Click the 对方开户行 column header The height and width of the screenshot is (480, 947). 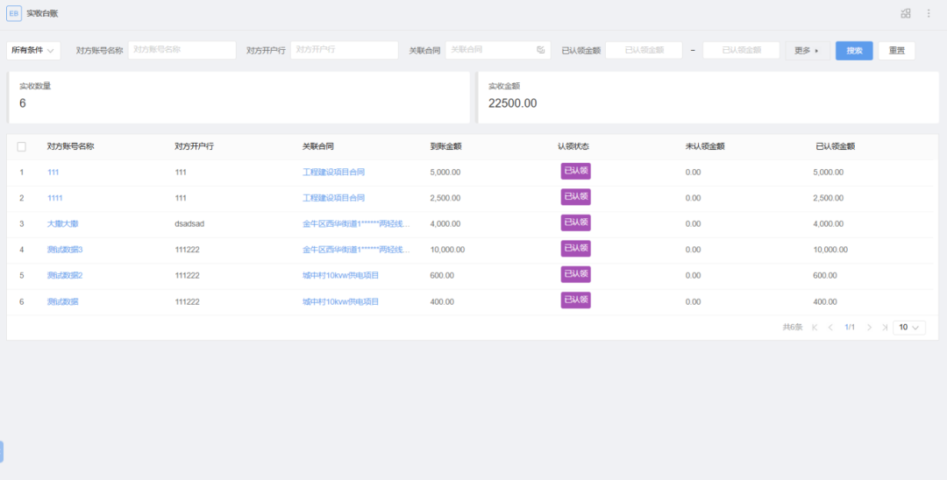(x=194, y=146)
